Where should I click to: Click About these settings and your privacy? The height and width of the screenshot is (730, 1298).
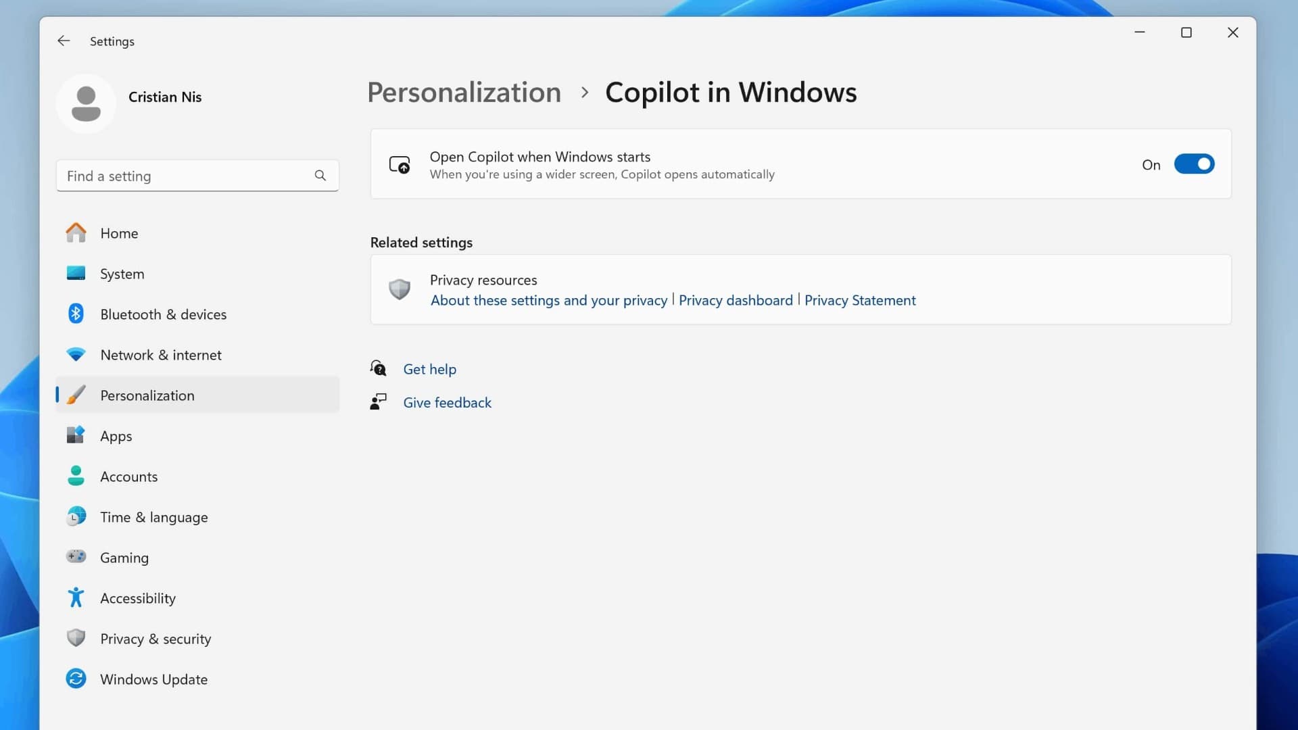(x=548, y=300)
